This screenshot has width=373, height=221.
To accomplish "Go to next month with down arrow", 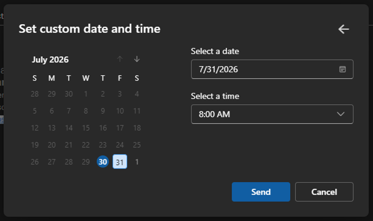I will [137, 59].
